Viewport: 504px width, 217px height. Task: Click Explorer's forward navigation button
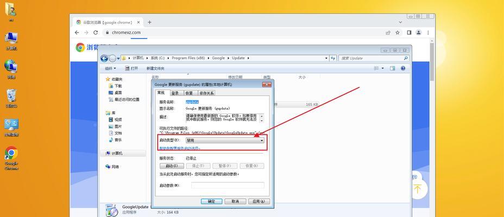coord(112,58)
